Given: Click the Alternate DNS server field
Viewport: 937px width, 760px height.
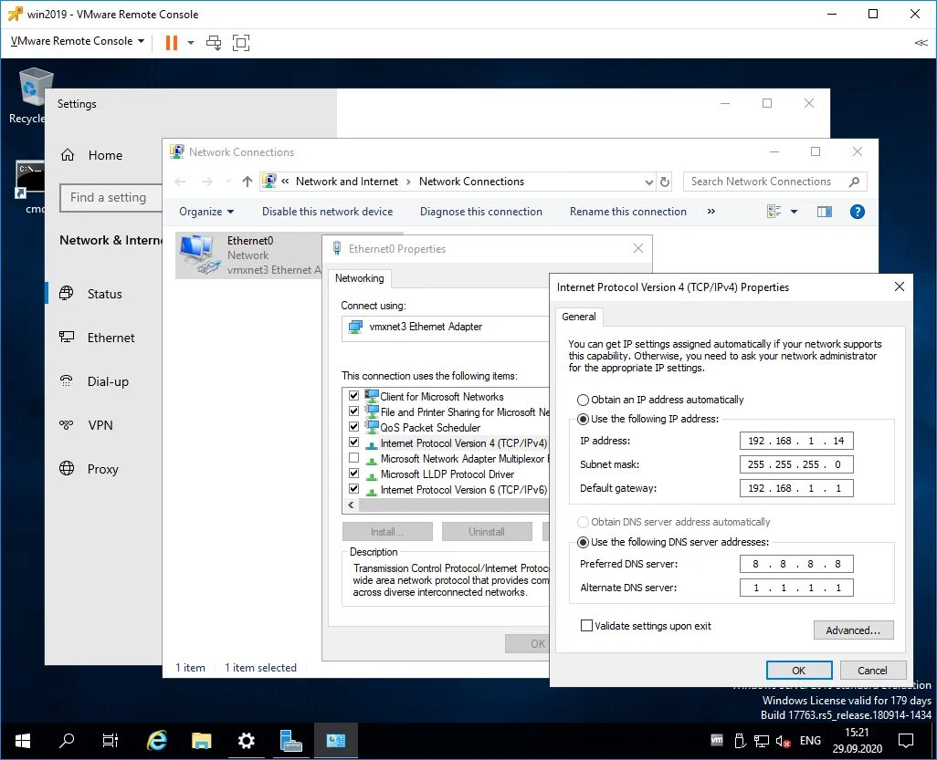Looking at the screenshot, I should tap(796, 588).
